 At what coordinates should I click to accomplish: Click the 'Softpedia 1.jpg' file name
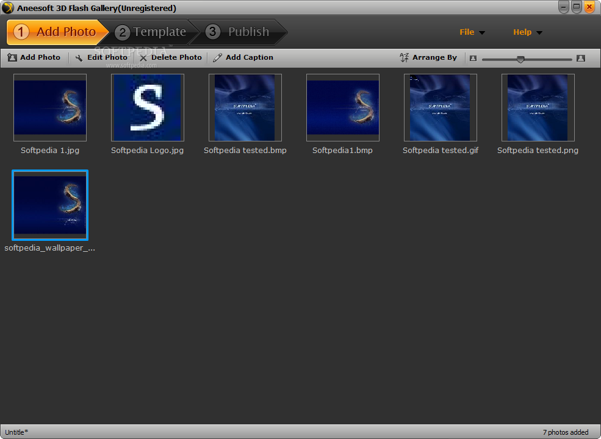[50, 151]
